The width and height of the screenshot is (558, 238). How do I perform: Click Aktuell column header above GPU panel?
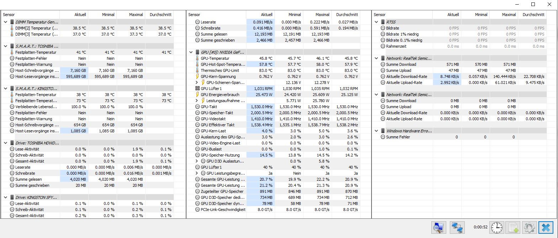(x=260, y=15)
